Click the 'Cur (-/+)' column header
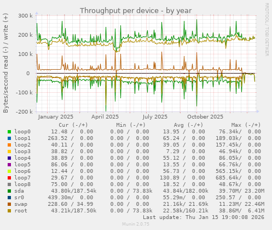The image size is (272, 230). (x=73, y=125)
